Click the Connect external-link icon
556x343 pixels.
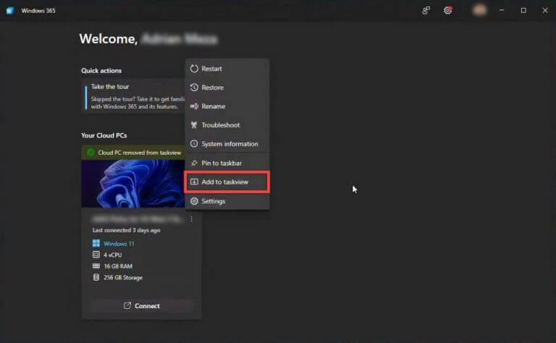pyautogui.click(x=127, y=305)
